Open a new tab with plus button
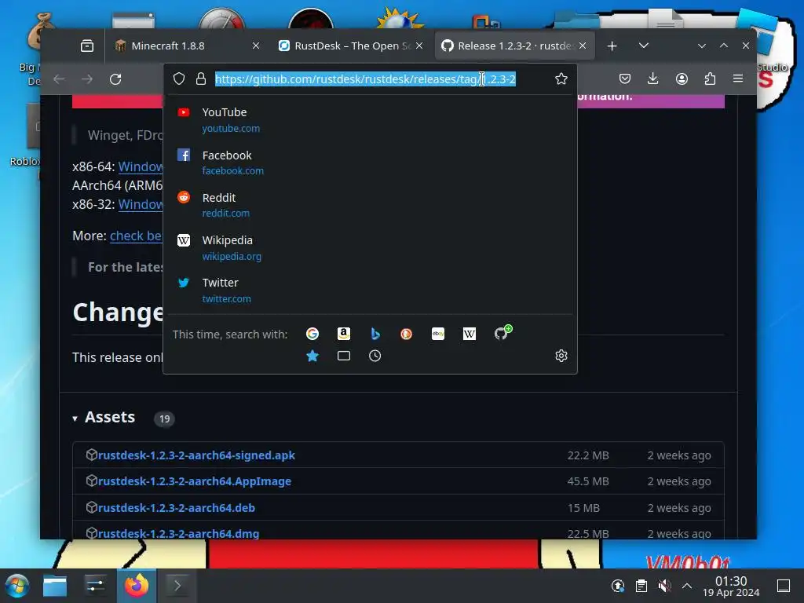 (x=612, y=46)
